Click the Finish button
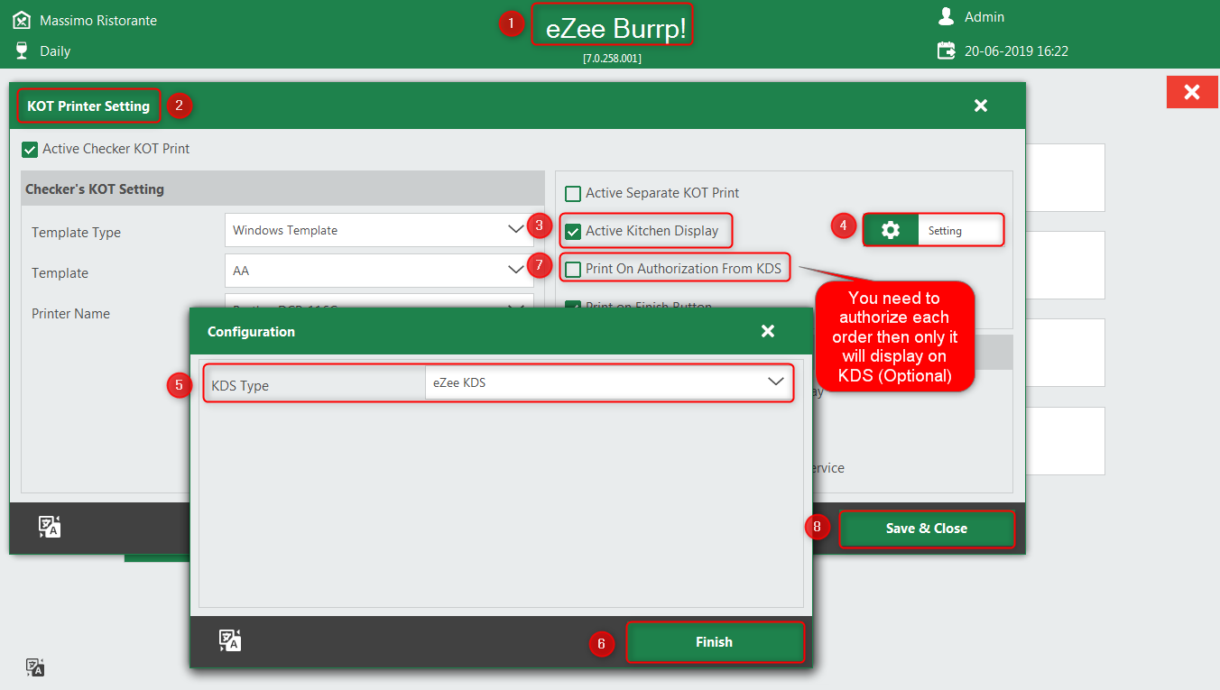 [714, 642]
